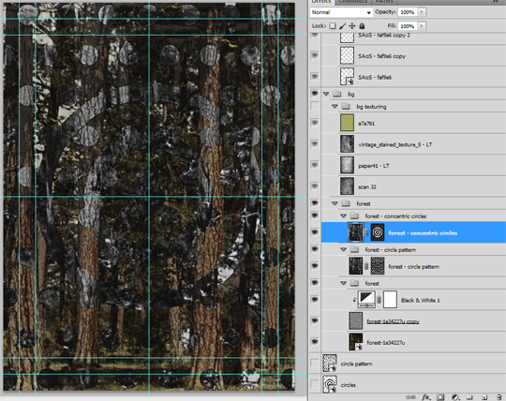This screenshot has width=506, height=401.
Task: Switch to the Channels tab
Action: (x=353, y=2)
